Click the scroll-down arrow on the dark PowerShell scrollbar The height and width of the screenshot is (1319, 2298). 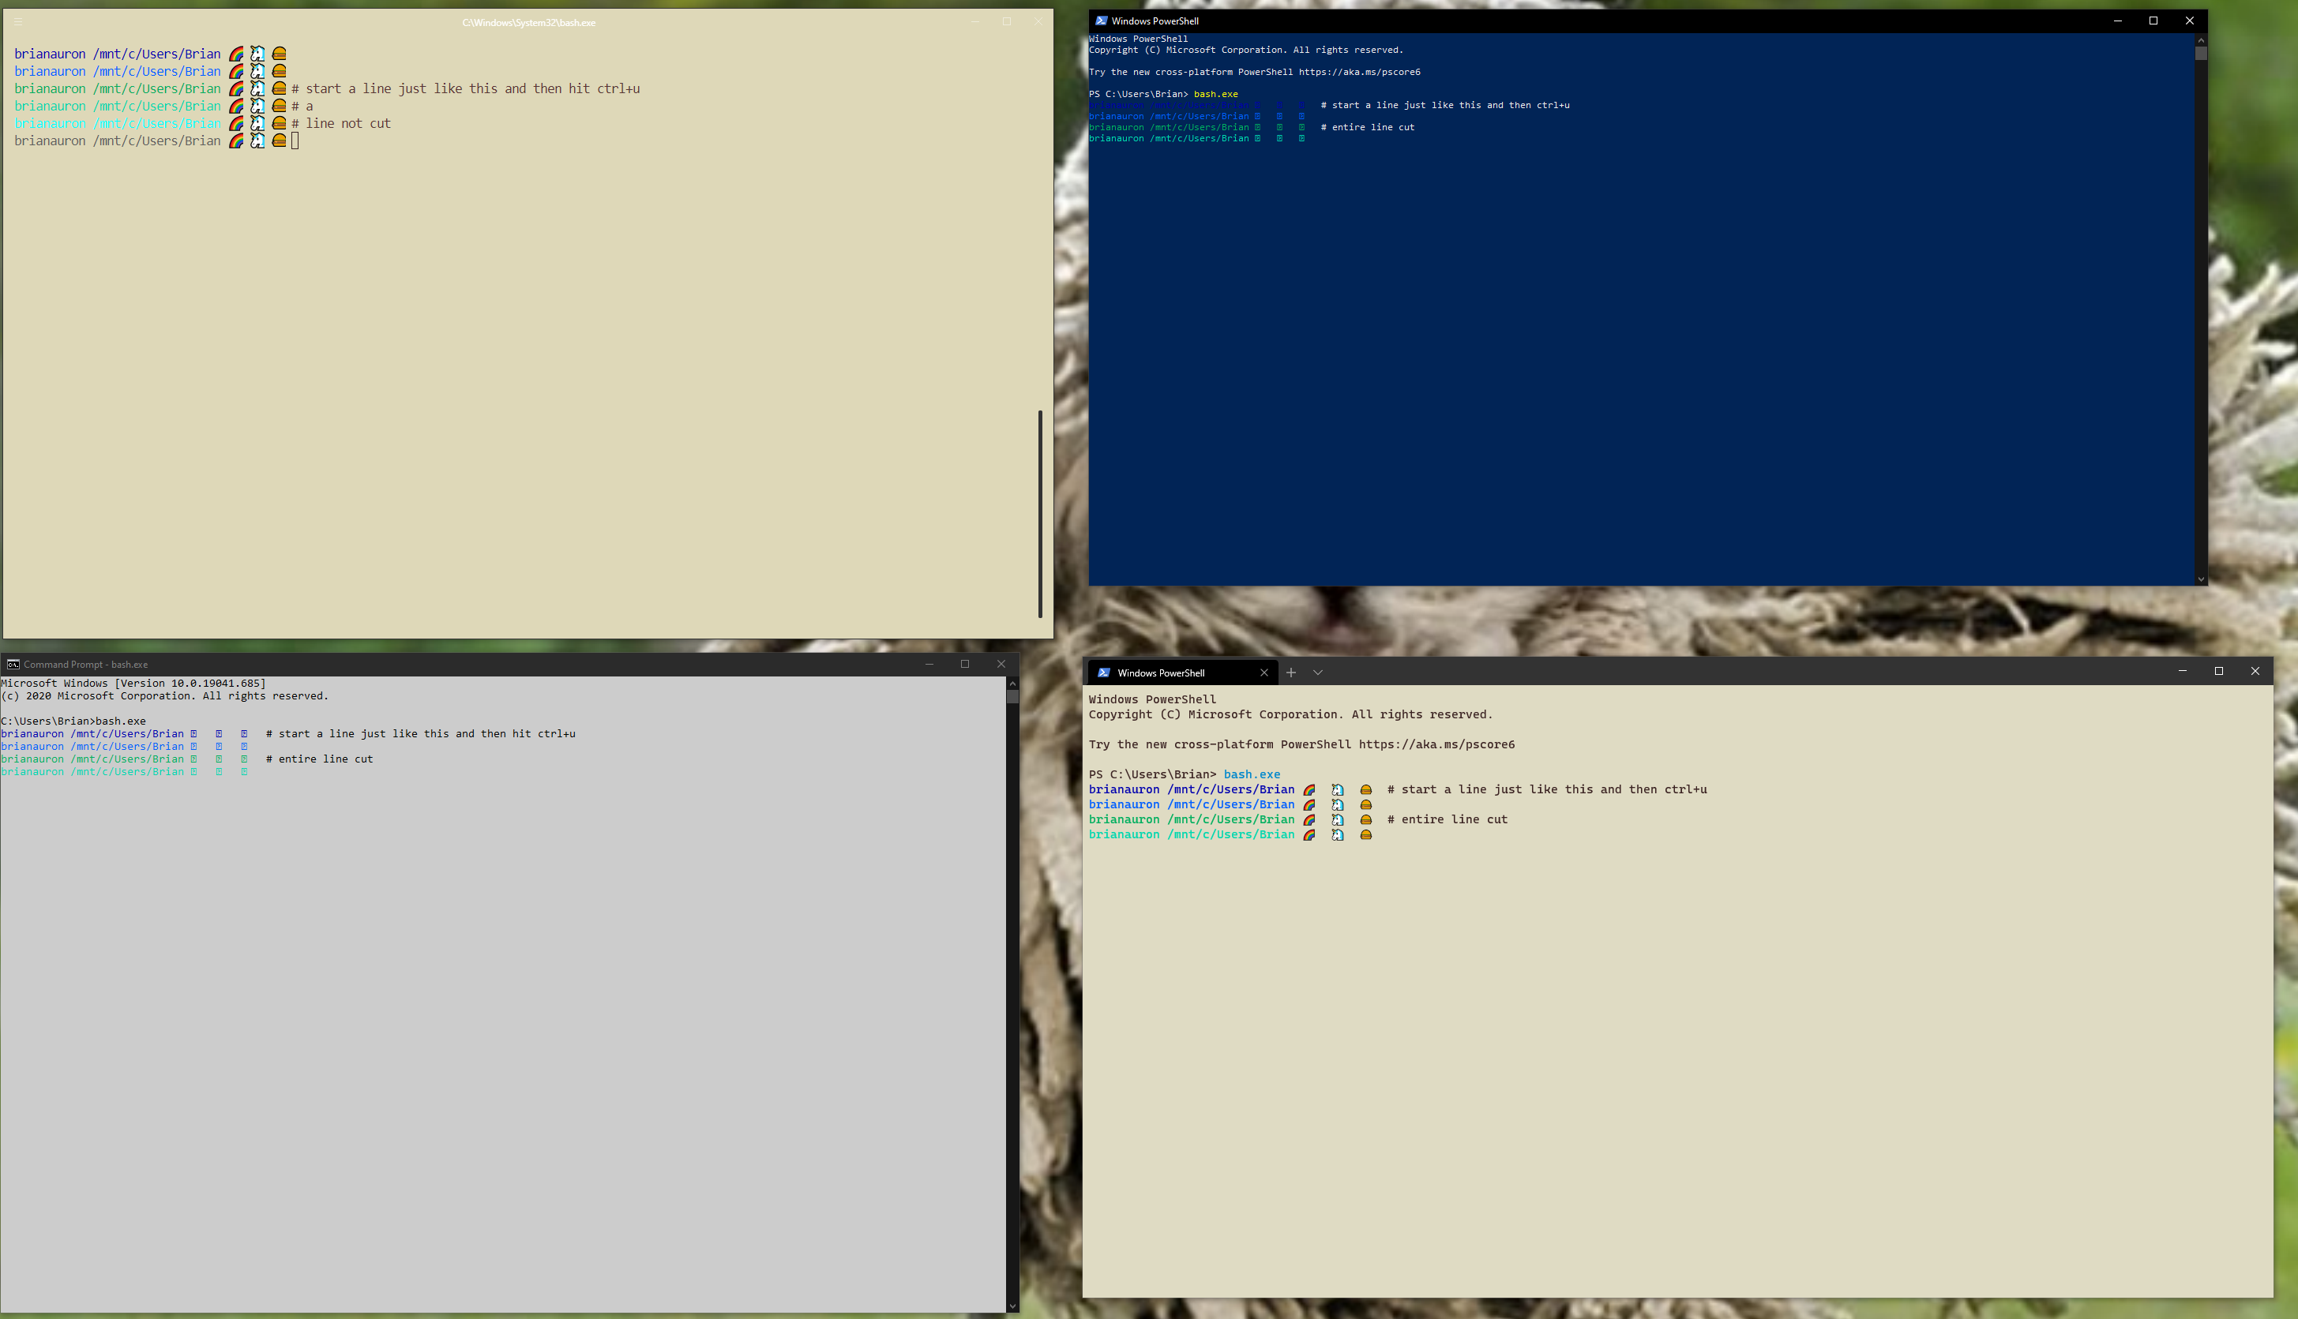click(2201, 579)
